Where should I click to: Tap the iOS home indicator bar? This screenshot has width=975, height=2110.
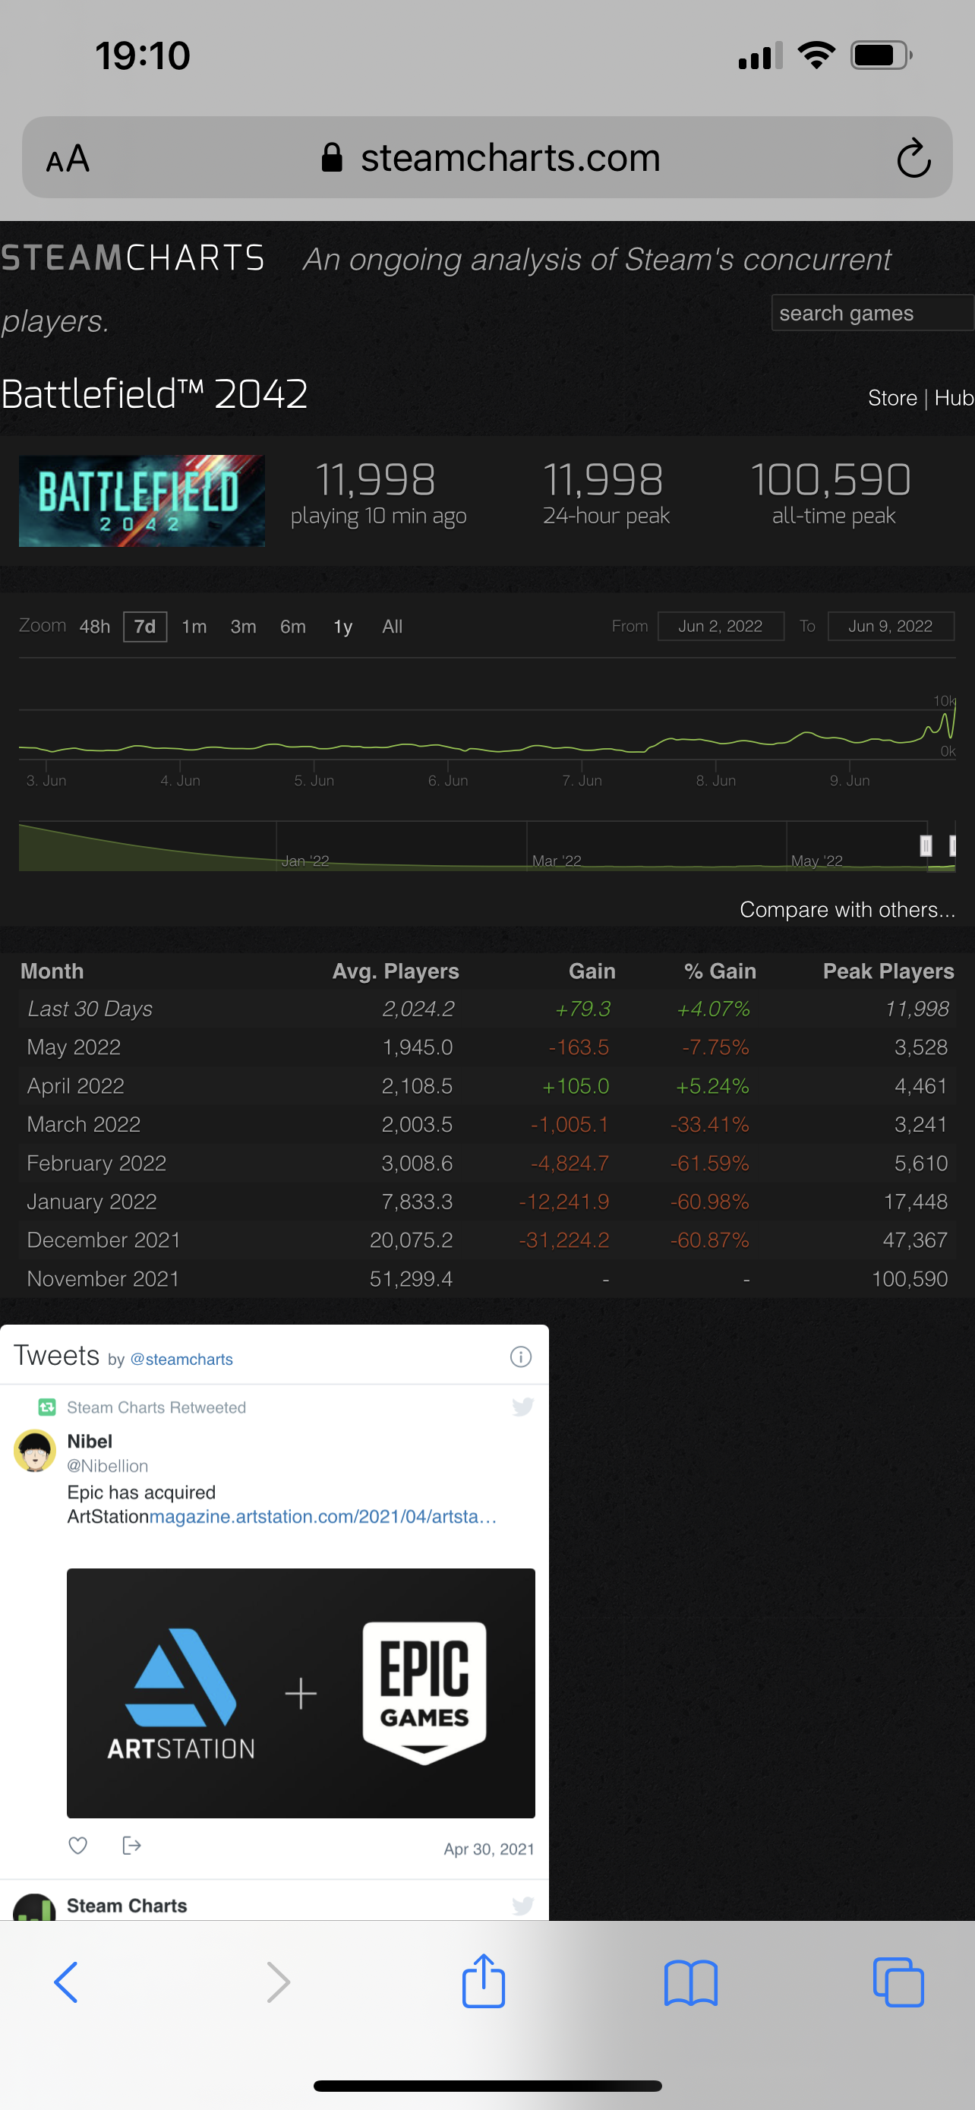(x=487, y=2086)
